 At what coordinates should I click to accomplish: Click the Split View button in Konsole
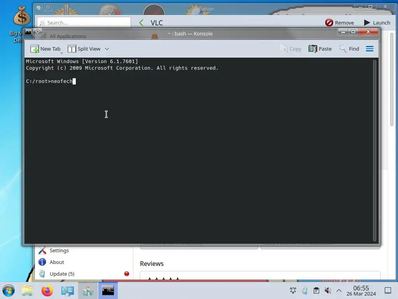[84, 49]
